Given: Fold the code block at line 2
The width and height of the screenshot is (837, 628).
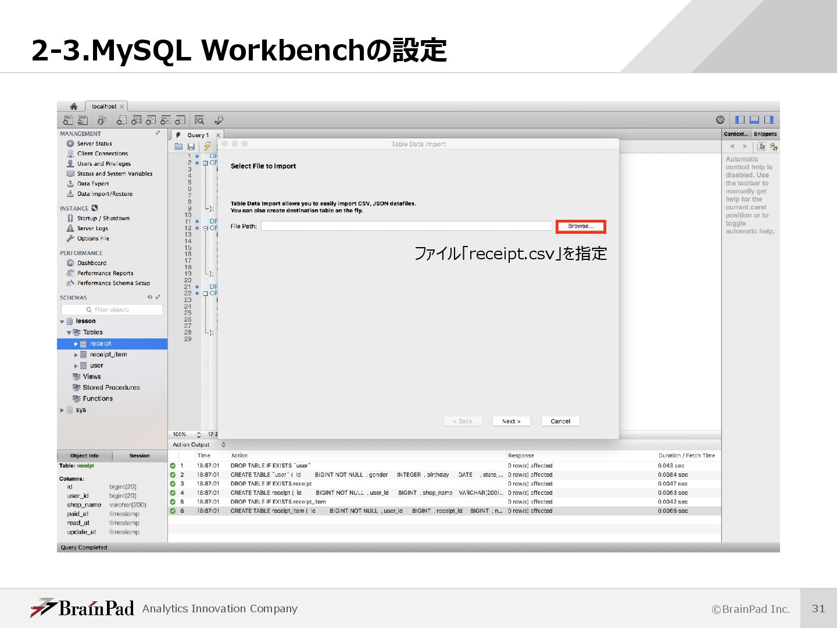Looking at the screenshot, I should point(205,163).
